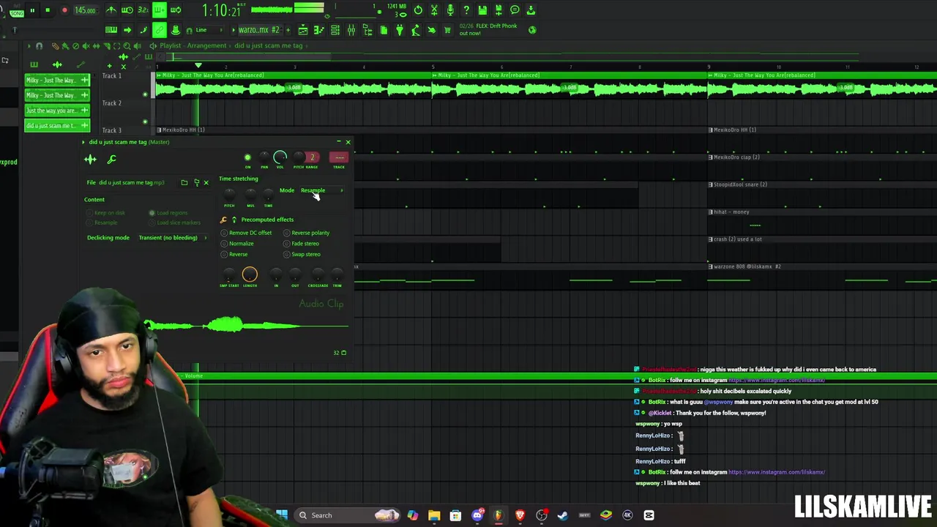Toggle the 3.2.1 countdown before recording

point(143,10)
